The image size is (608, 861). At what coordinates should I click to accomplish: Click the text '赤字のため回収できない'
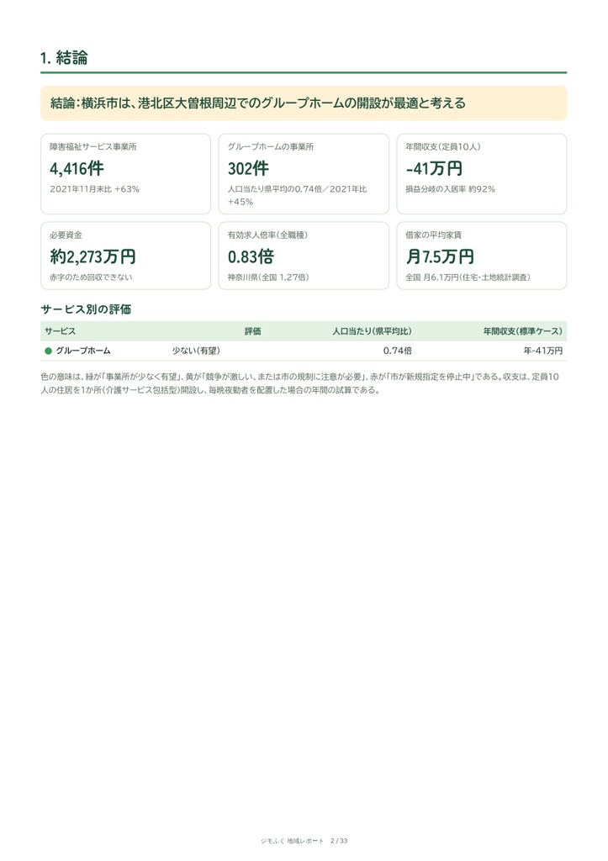point(91,277)
